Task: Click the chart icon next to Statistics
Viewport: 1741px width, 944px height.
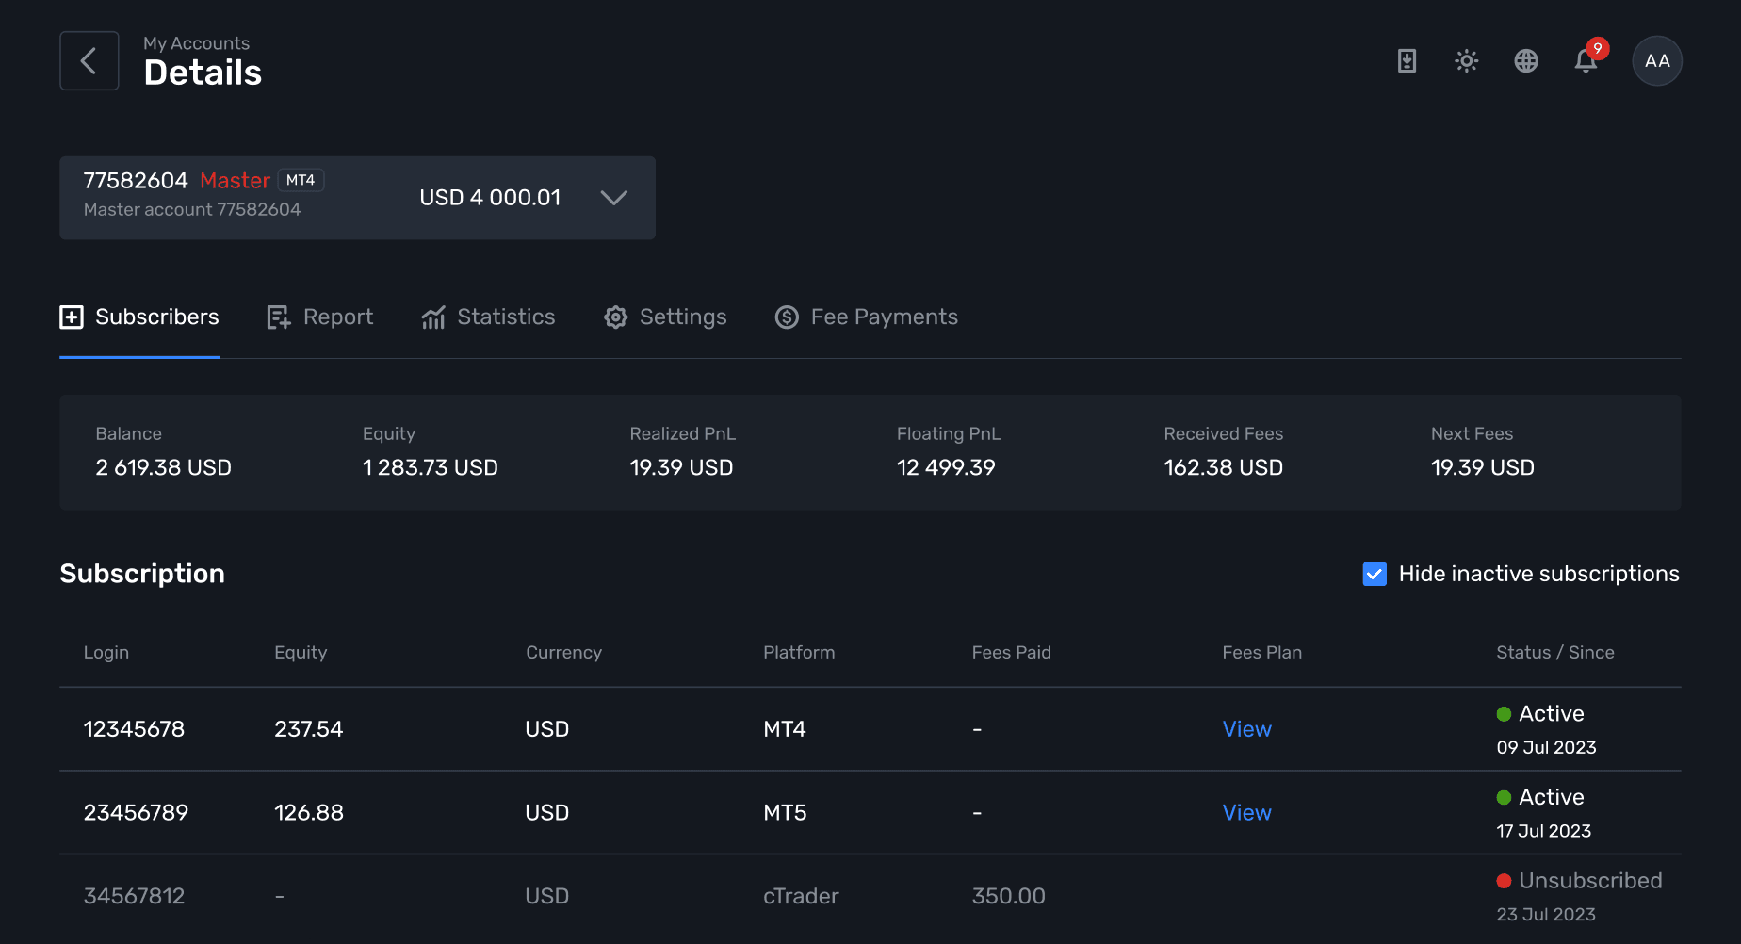Action: pyautogui.click(x=433, y=317)
